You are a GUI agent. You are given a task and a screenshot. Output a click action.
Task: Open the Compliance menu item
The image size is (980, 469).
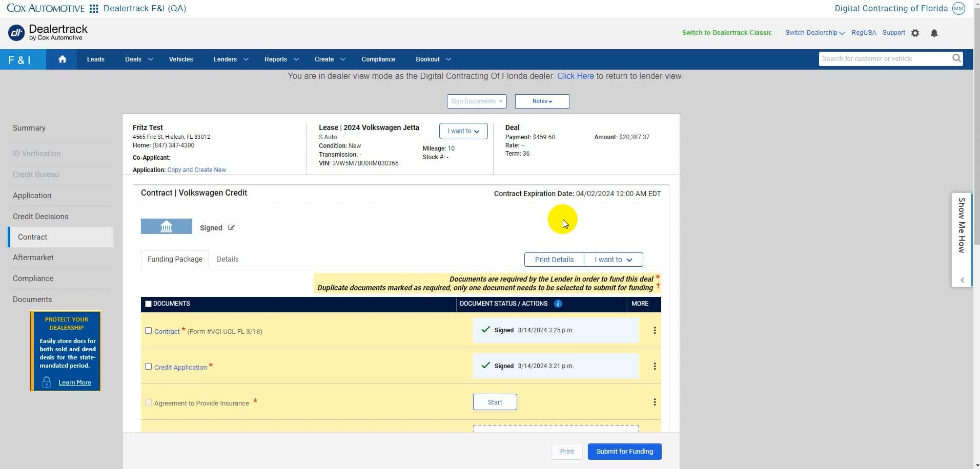click(x=378, y=59)
